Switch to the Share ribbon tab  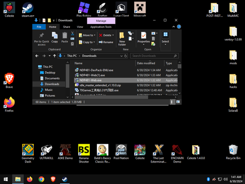(67, 27)
